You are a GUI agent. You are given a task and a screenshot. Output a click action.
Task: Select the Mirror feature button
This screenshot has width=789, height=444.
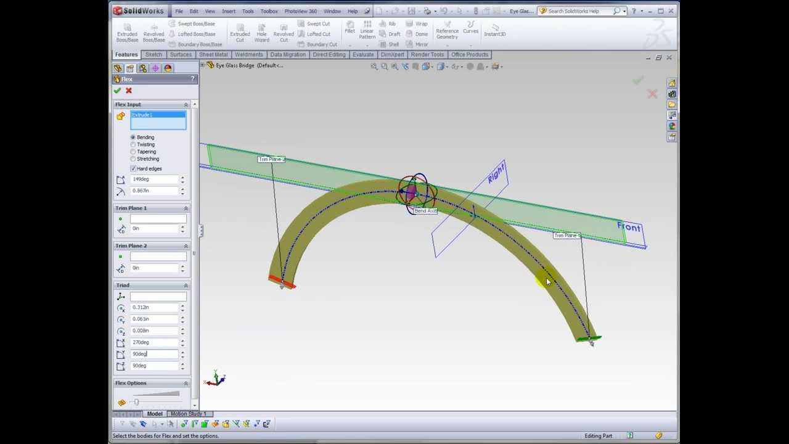click(417, 44)
